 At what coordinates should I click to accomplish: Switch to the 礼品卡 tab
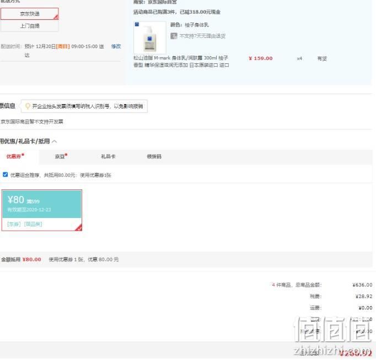(x=108, y=156)
